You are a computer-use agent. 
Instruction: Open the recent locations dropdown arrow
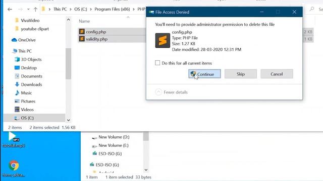coord(28,9)
